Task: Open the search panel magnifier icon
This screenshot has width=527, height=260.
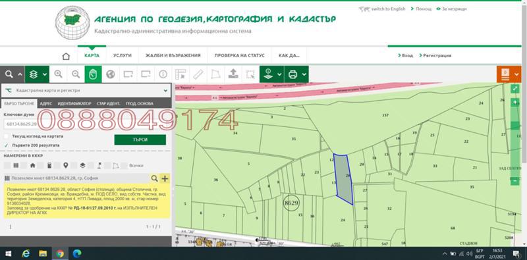Action: (x=9, y=74)
